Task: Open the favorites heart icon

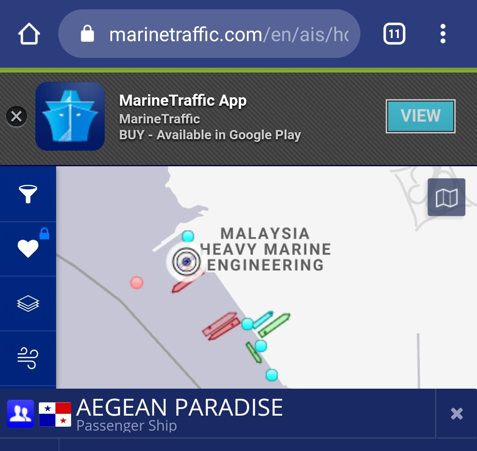Action: coord(28,248)
